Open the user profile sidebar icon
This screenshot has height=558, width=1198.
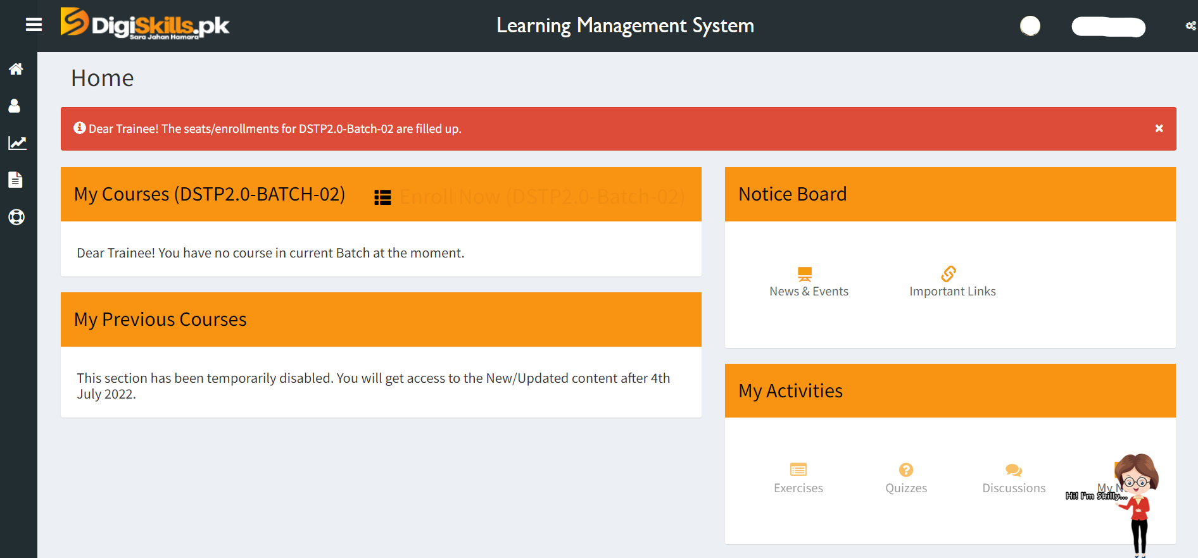pyautogui.click(x=15, y=106)
